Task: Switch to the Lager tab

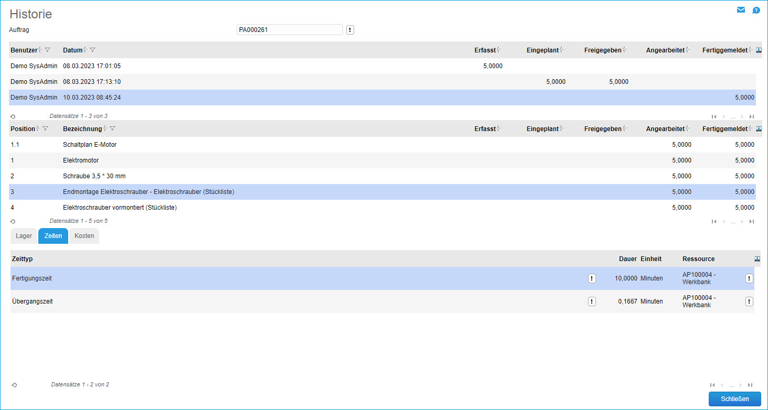Action: tap(24, 236)
